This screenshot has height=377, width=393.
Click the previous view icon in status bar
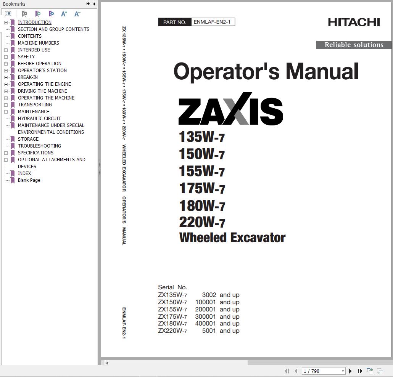click(370, 371)
